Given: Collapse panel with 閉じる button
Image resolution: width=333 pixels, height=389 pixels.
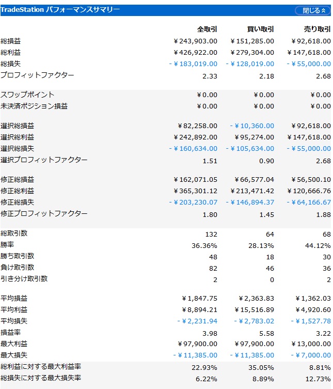Looking at the screenshot, I should click(313, 10).
